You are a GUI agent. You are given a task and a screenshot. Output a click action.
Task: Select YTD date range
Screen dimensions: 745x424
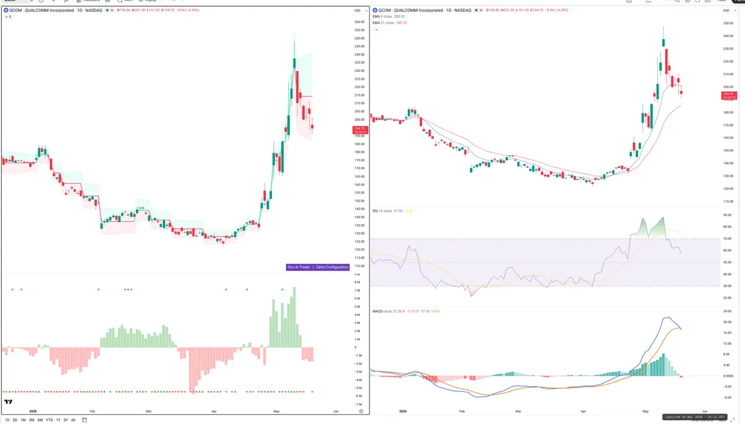click(x=49, y=420)
